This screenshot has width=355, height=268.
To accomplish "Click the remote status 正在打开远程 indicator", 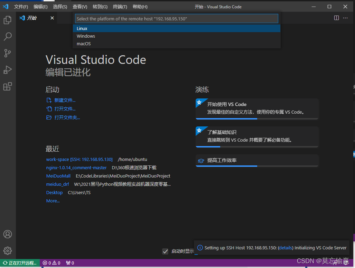I will click(20, 263).
